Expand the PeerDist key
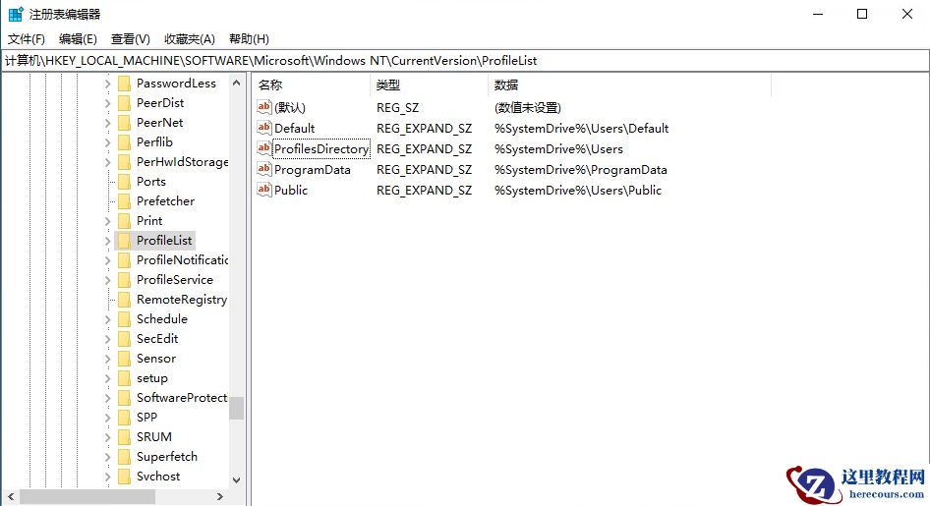 107,104
